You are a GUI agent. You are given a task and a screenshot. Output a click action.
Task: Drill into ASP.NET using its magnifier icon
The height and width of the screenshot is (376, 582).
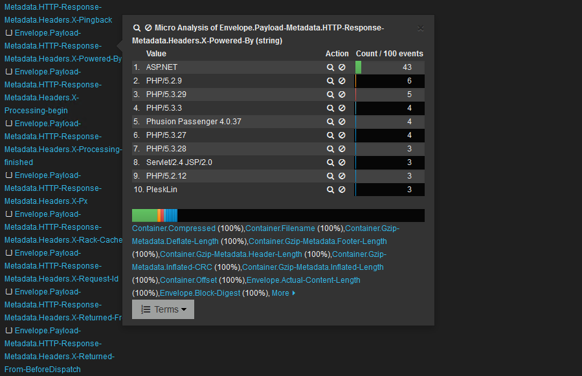click(331, 67)
